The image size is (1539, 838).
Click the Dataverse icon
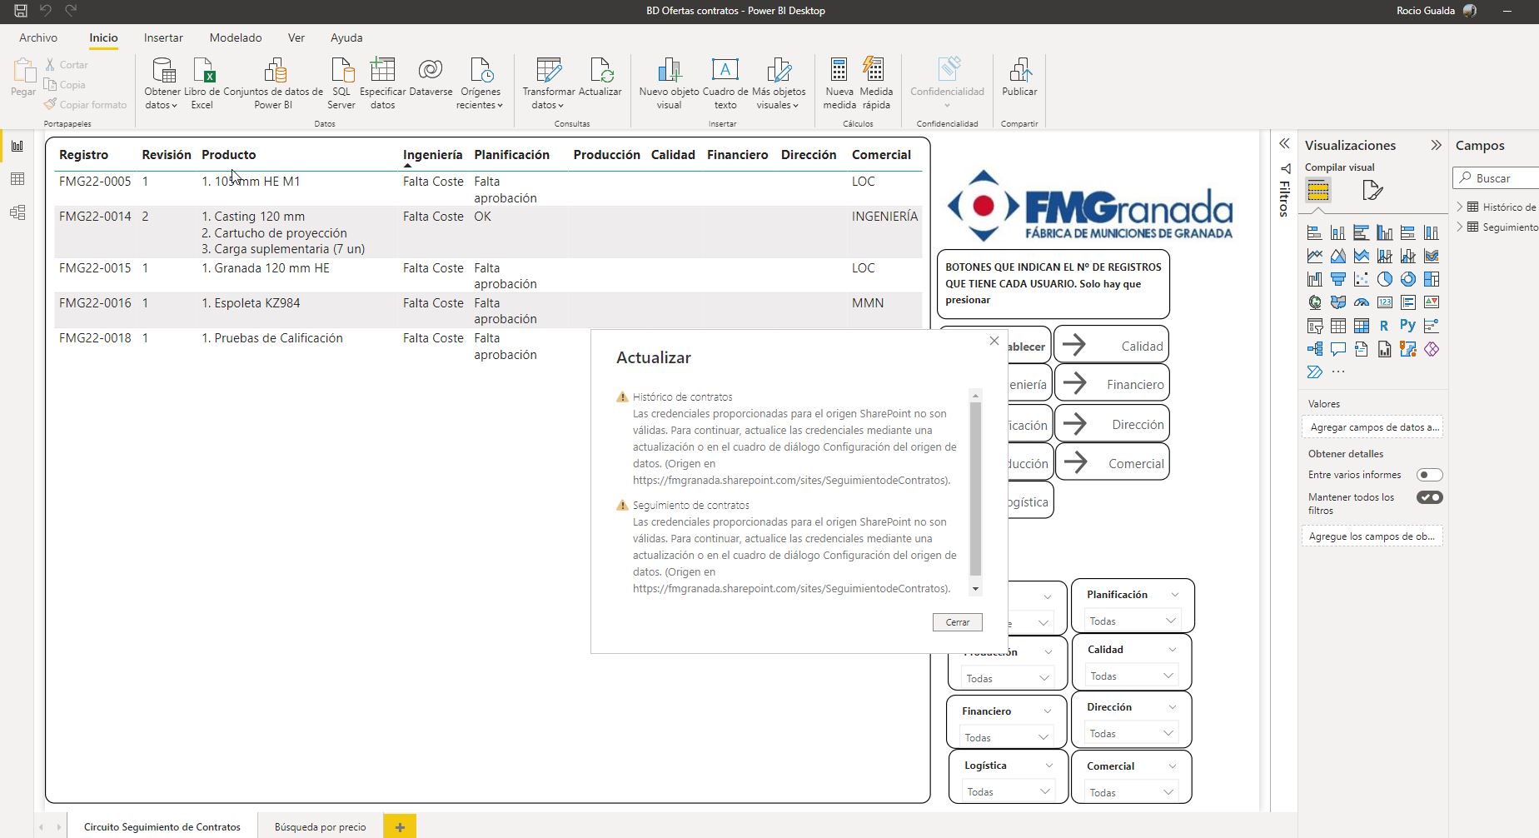pos(431,70)
